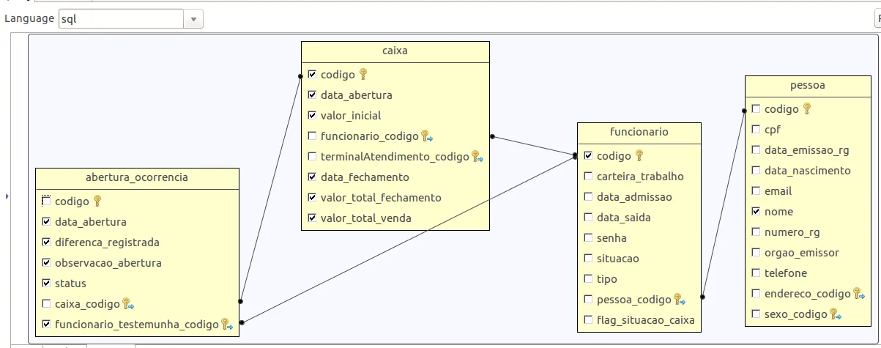Enable the cpf column checkbox in pessoa
881x348 pixels.
(757, 130)
